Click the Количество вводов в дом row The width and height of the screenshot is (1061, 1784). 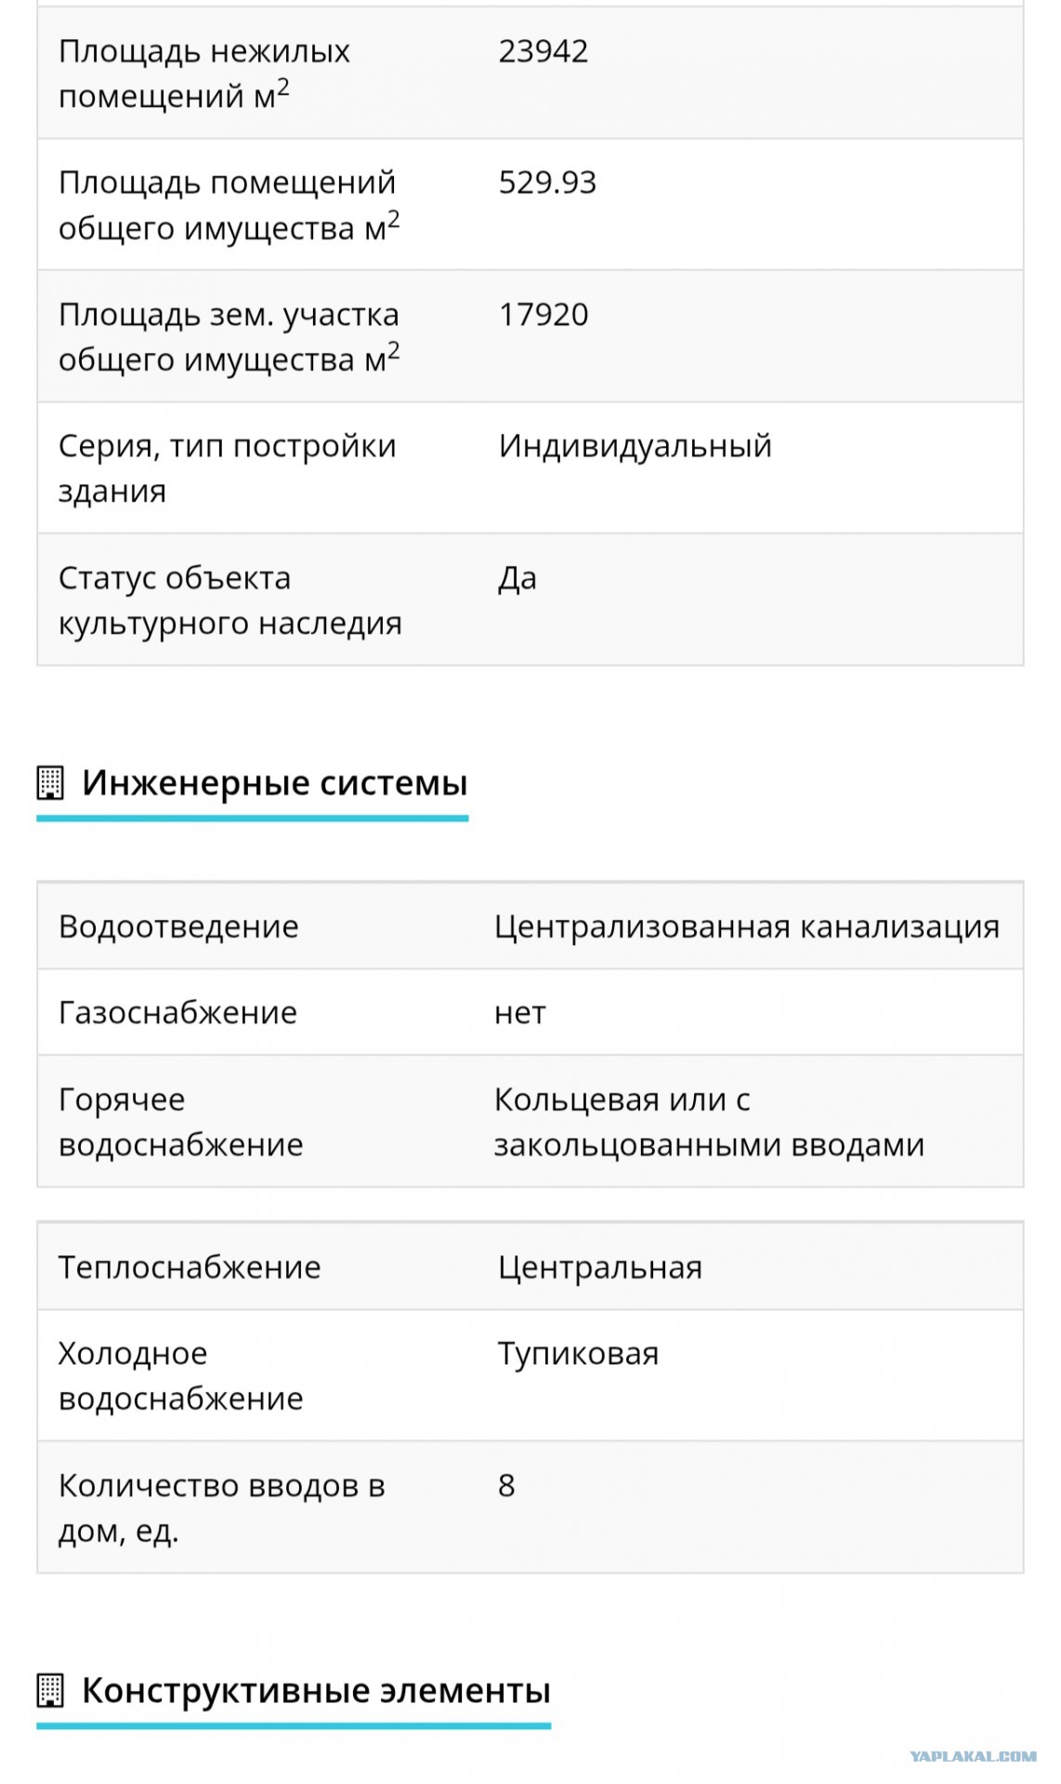[x=530, y=1507]
